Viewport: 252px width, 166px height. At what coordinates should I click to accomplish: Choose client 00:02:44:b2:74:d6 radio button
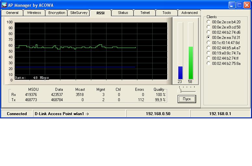pos(208,32)
